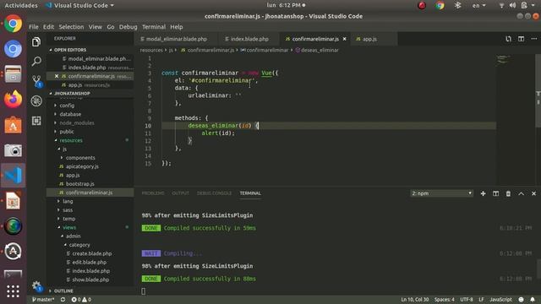Open Firefox from the dock
This screenshot has height=304, width=541.
click(x=14, y=100)
